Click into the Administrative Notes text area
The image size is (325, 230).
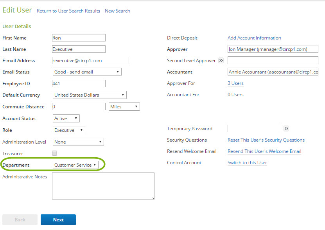(x=103, y=186)
